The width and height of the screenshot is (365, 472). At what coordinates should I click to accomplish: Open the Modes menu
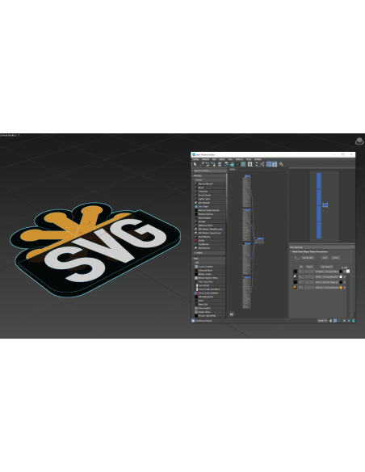(x=195, y=159)
